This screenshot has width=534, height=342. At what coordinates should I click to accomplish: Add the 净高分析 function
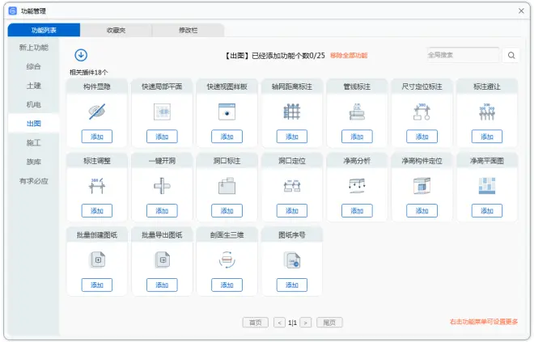(x=357, y=211)
